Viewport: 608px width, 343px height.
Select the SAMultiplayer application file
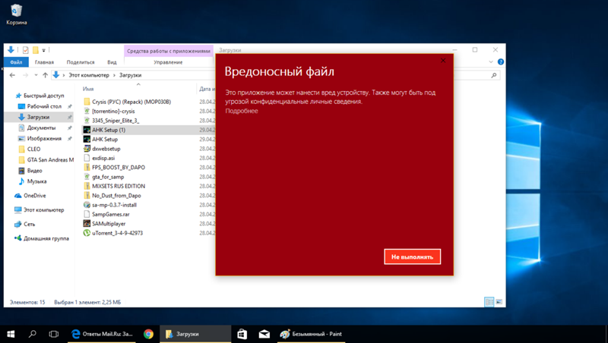pyautogui.click(x=112, y=224)
